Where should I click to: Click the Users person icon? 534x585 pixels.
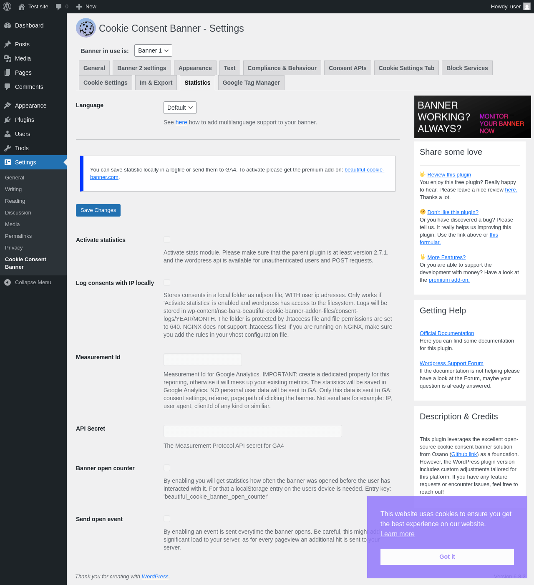(x=8, y=134)
